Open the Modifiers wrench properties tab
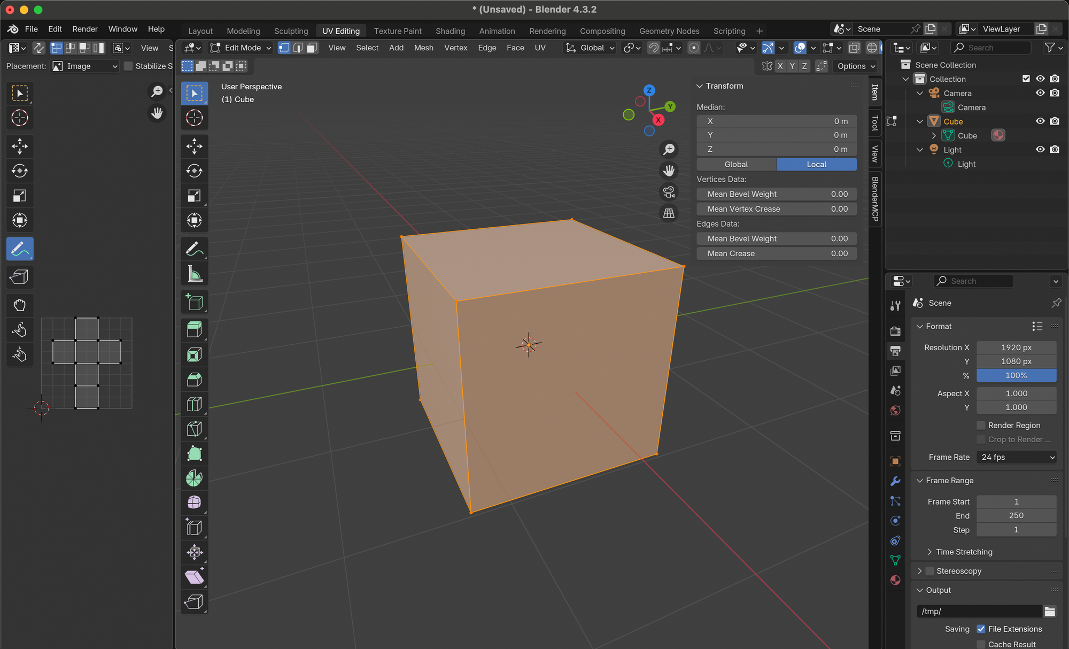The width and height of the screenshot is (1069, 649). [895, 481]
